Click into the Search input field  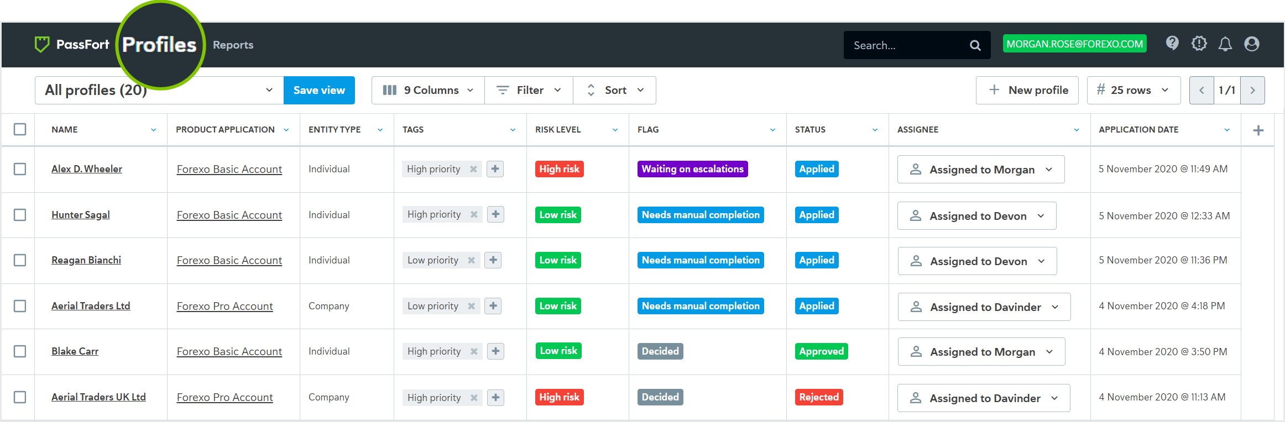click(907, 45)
